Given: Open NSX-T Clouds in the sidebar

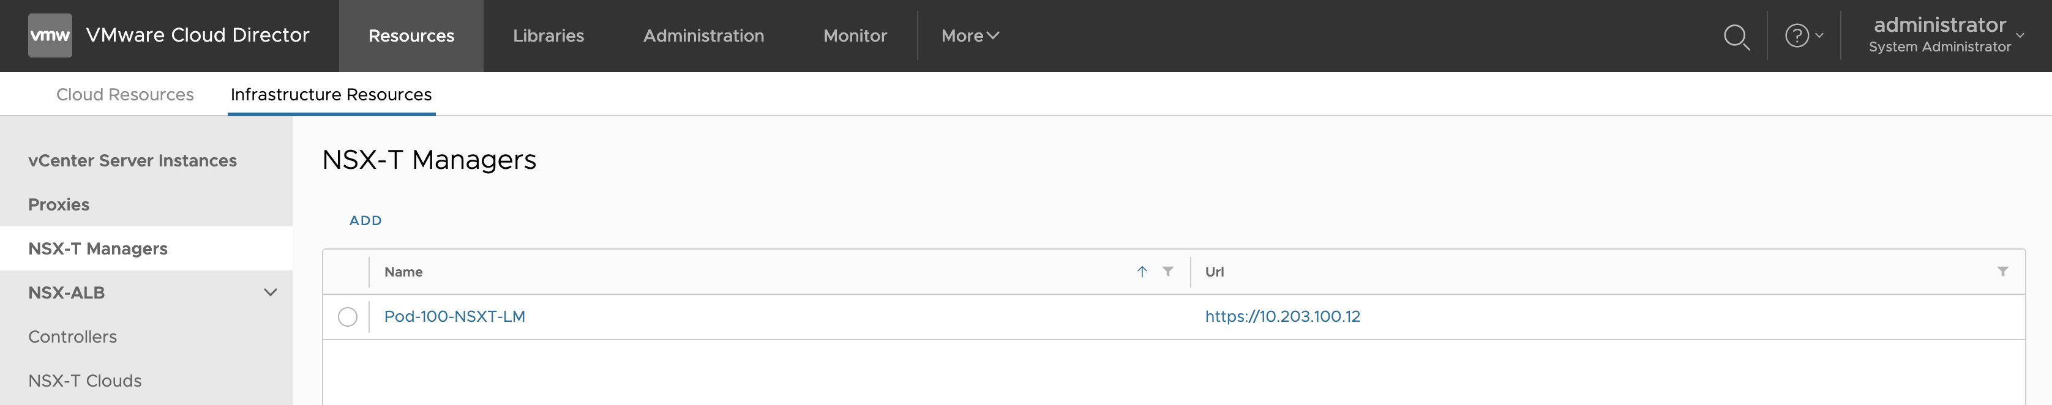Looking at the screenshot, I should click(x=84, y=381).
